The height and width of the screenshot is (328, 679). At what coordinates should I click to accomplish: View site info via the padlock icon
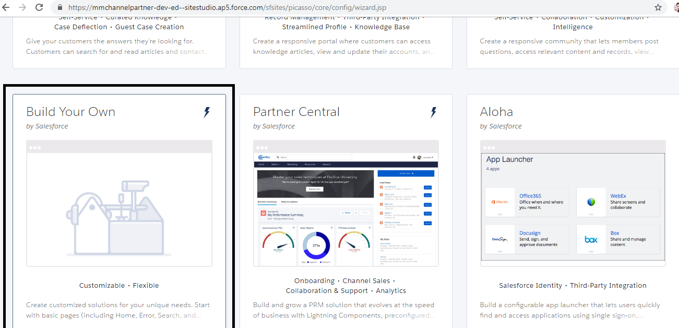59,8
